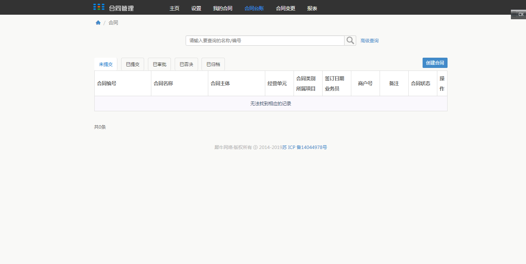Switch to the 已归档 tab

pos(213,64)
